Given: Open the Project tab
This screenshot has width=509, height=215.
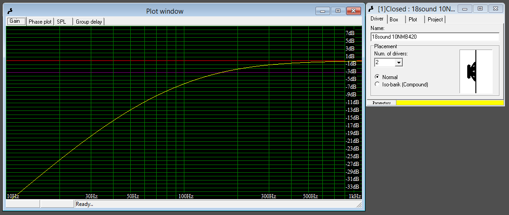Looking at the screenshot, I should (x=435, y=19).
